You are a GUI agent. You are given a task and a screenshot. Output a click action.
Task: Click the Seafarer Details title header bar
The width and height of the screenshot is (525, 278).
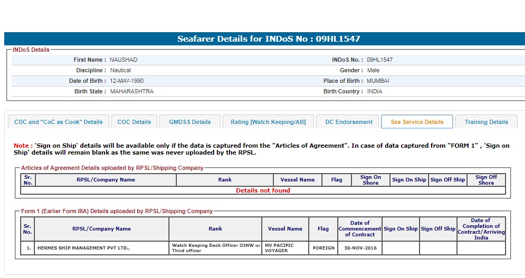268,39
